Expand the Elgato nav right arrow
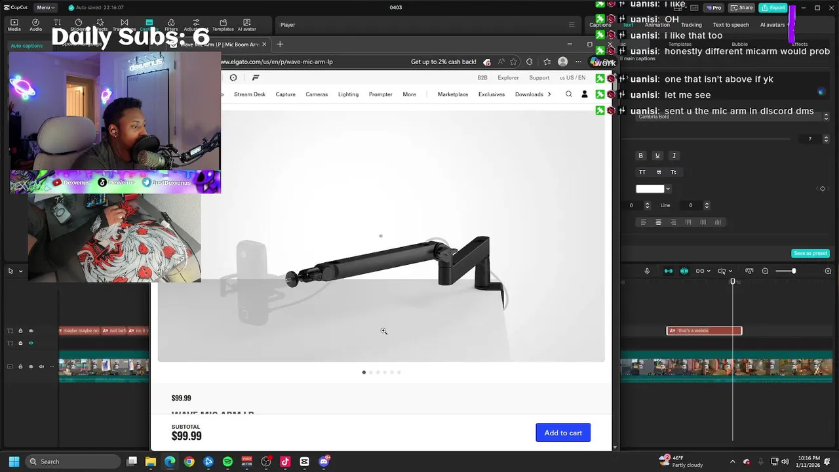This screenshot has height=472, width=839. tap(549, 94)
